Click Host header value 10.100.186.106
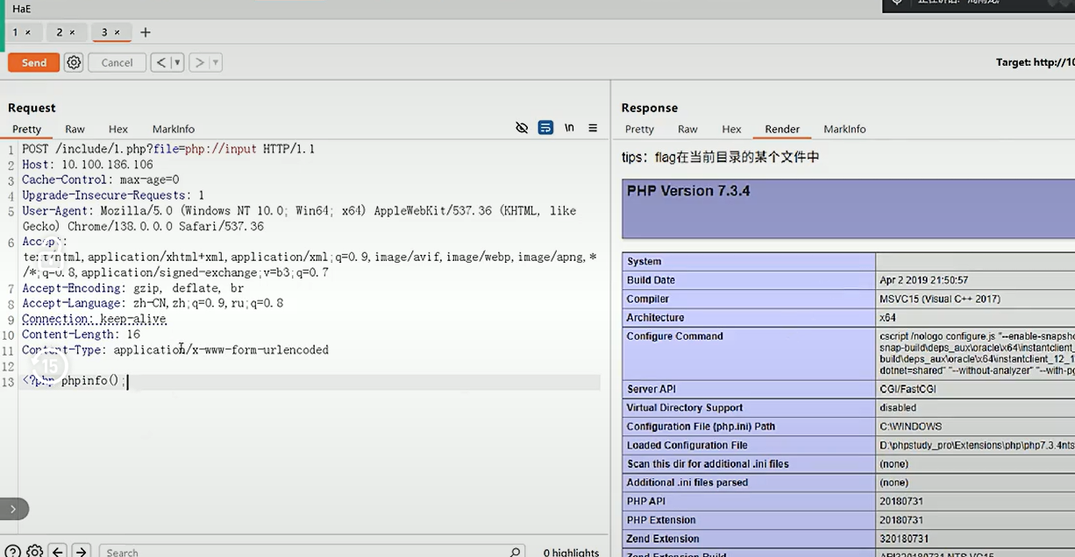The image size is (1075, 557). (107, 165)
